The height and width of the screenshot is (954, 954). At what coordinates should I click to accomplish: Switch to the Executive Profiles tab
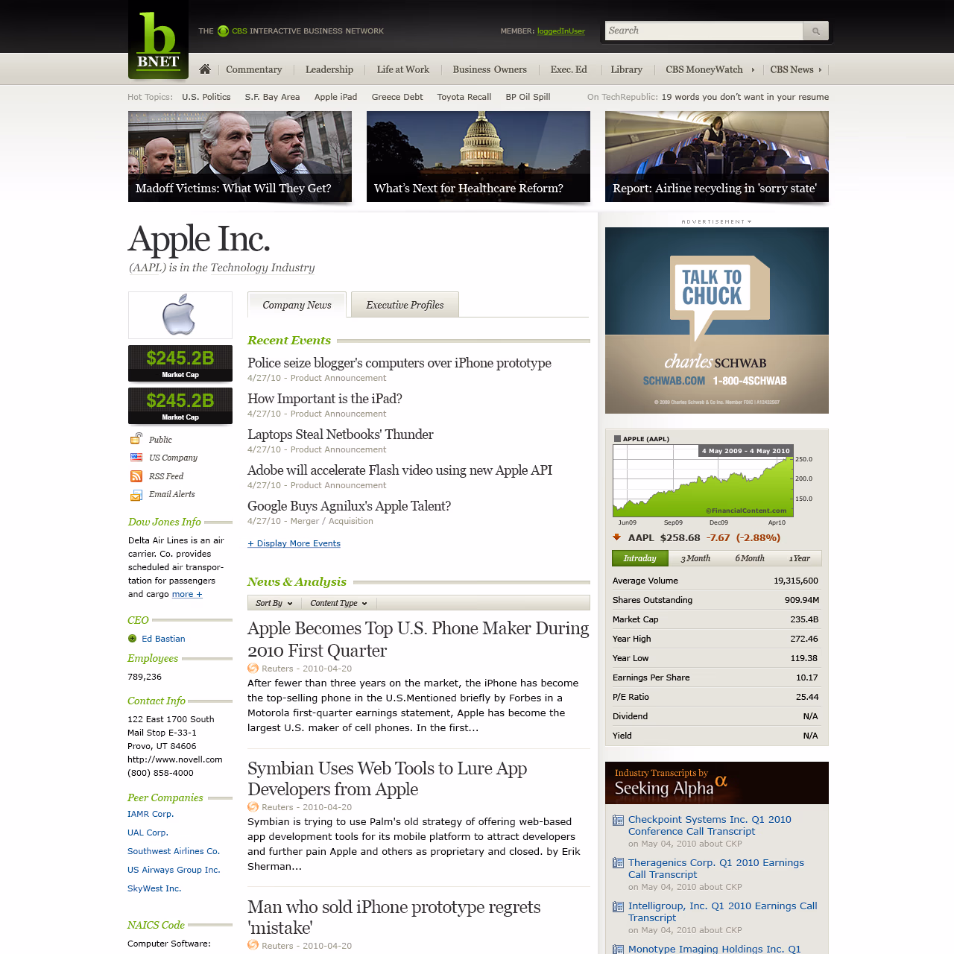click(x=405, y=305)
